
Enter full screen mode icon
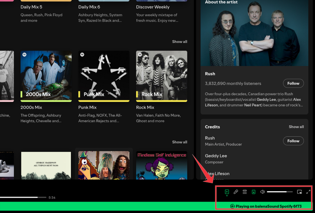308,192
